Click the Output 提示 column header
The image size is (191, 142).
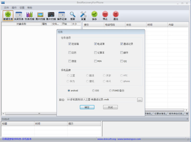pyautogui.click(x=84, y=124)
